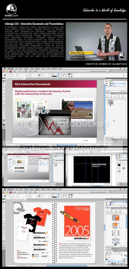Screen dimensions: 129x269
Task: Click US flag input menu icon, Digital_Portfolio window
Action: [120, 189]
